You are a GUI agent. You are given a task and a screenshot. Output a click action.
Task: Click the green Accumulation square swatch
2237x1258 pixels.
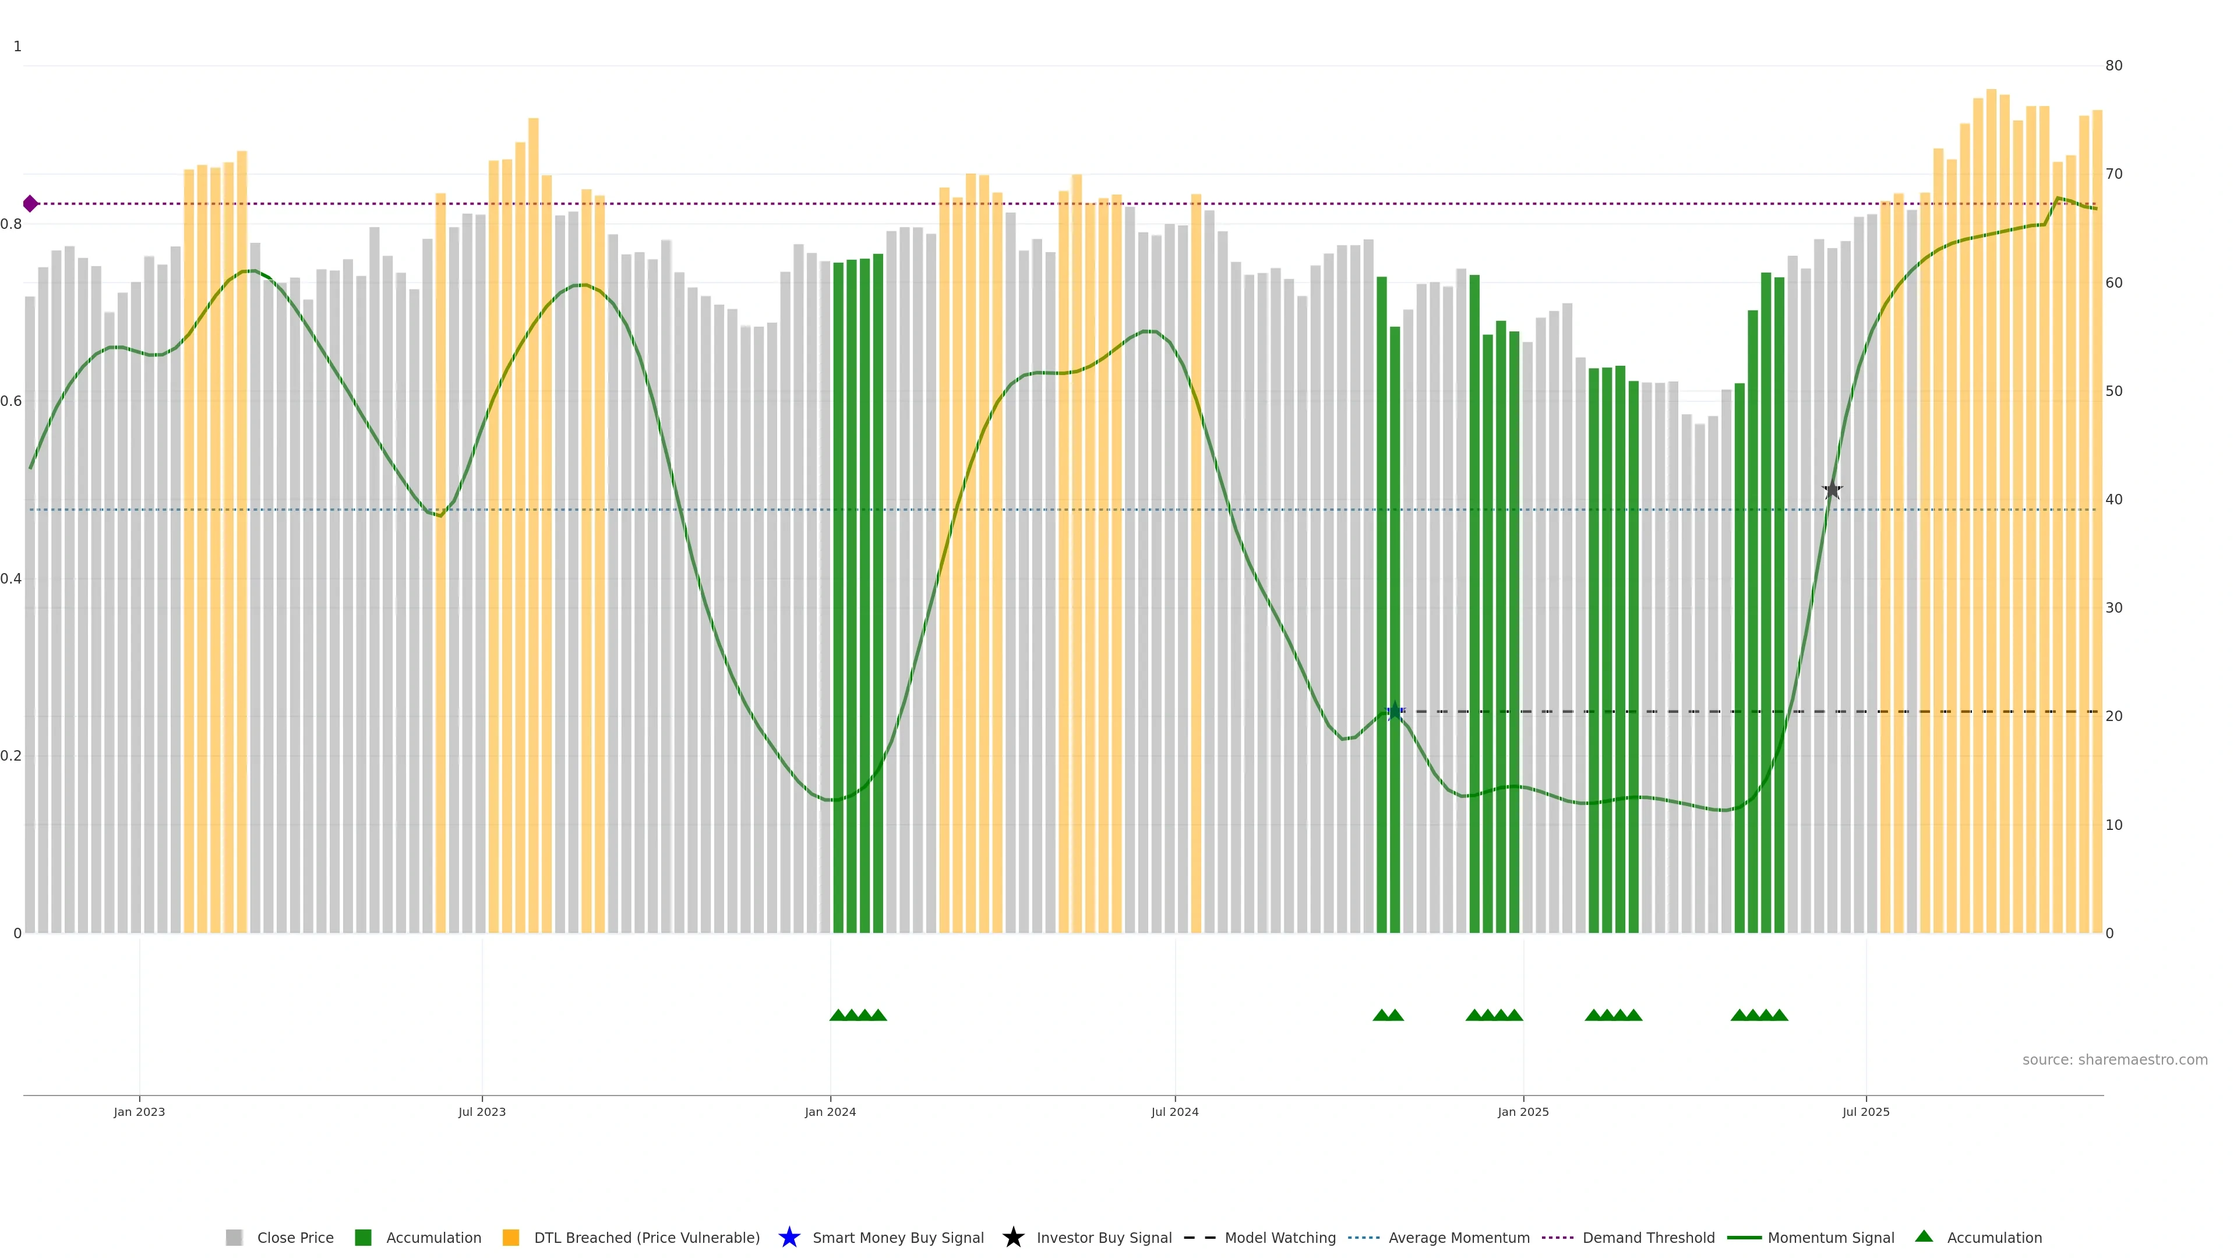(x=363, y=1237)
